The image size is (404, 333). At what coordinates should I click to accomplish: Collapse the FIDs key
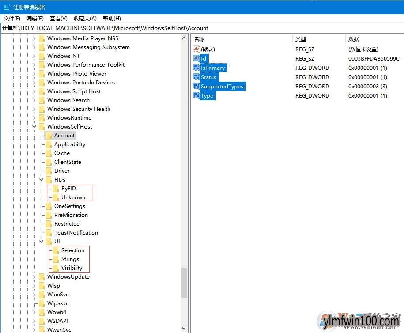tap(41, 180)
